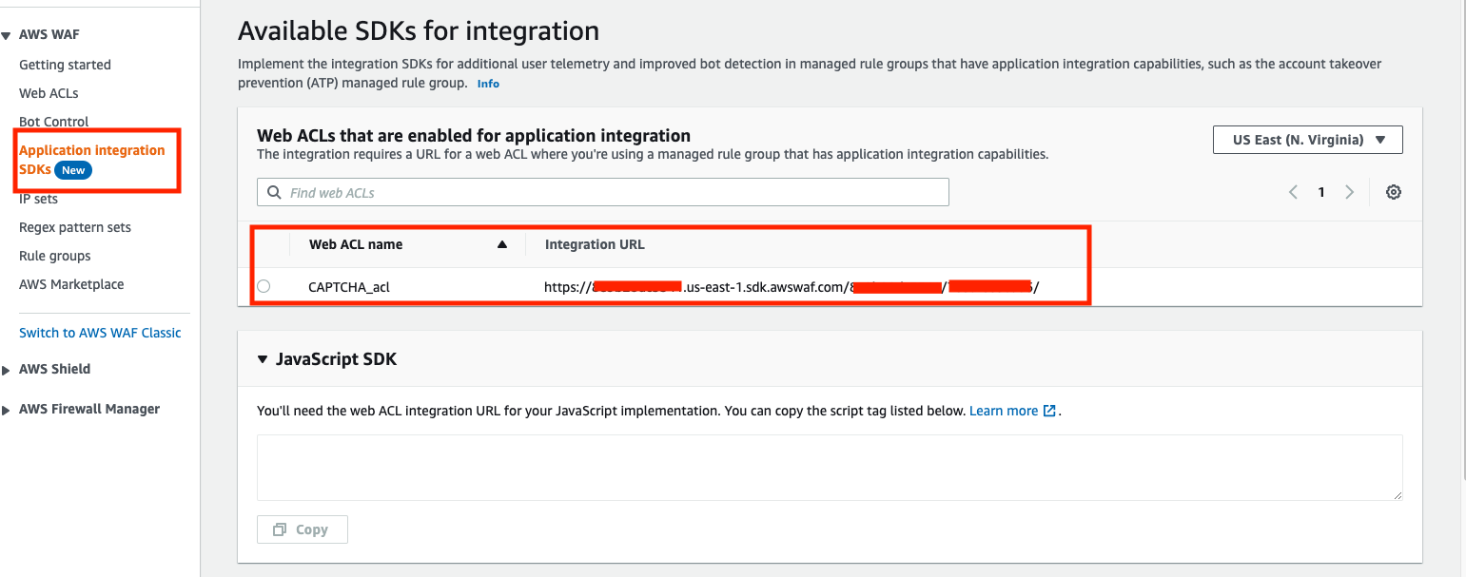This screenshot has height=577, width=1466.
Task: Navigate to Web ACLs
Action: pos(49,93)
